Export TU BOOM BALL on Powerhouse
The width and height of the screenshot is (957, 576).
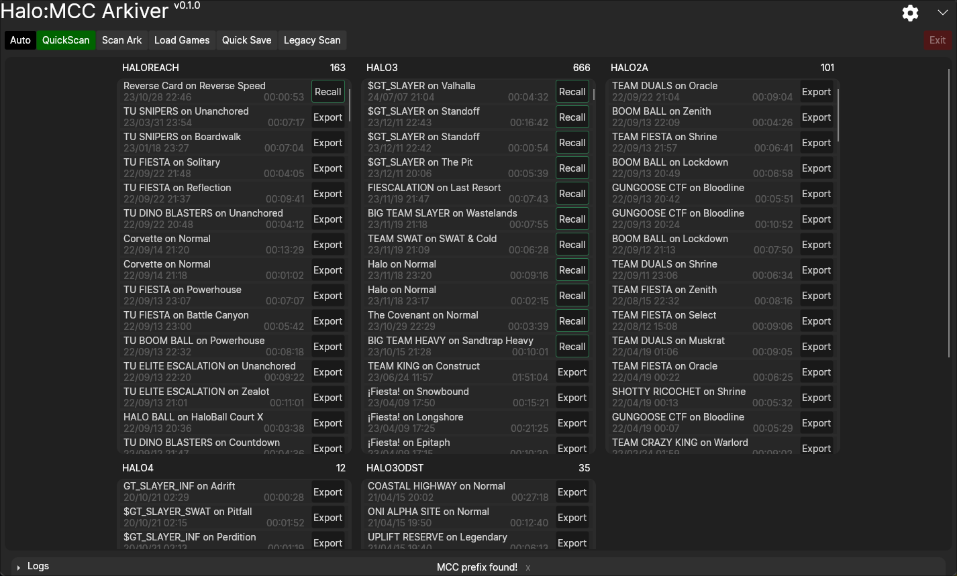click(x=328, y=347)
